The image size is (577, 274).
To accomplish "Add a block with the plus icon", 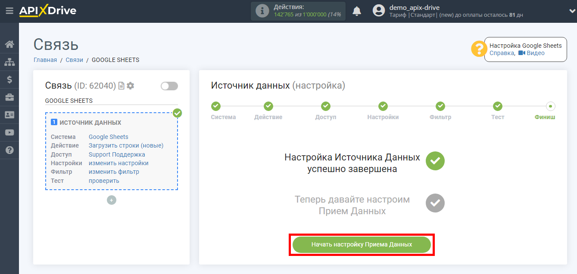I will [x=112, y=200].
